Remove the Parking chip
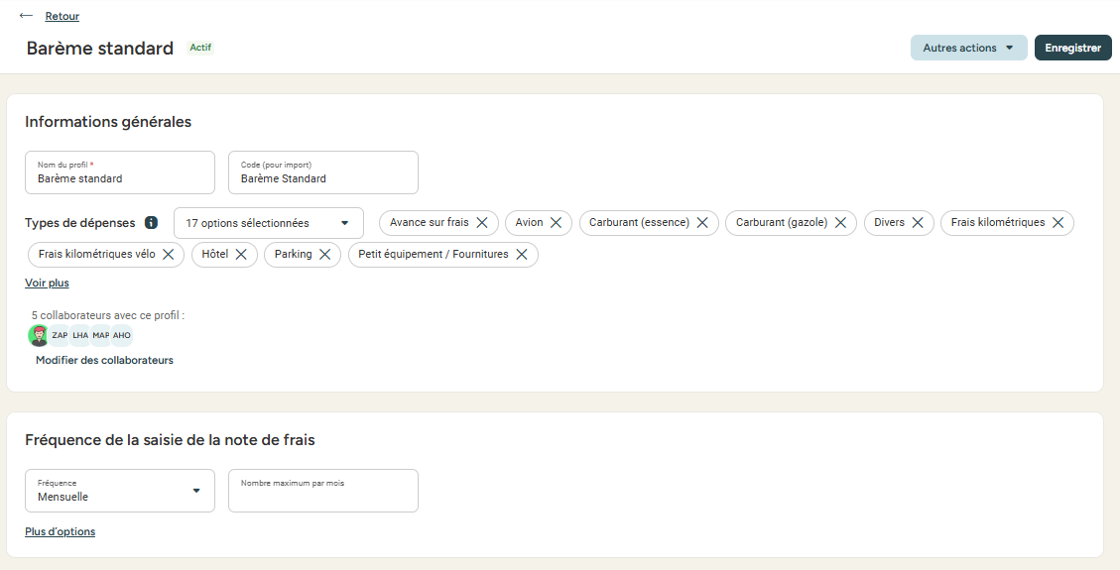The height and width of the screenshot is (570, 1120). pos(325,254)
